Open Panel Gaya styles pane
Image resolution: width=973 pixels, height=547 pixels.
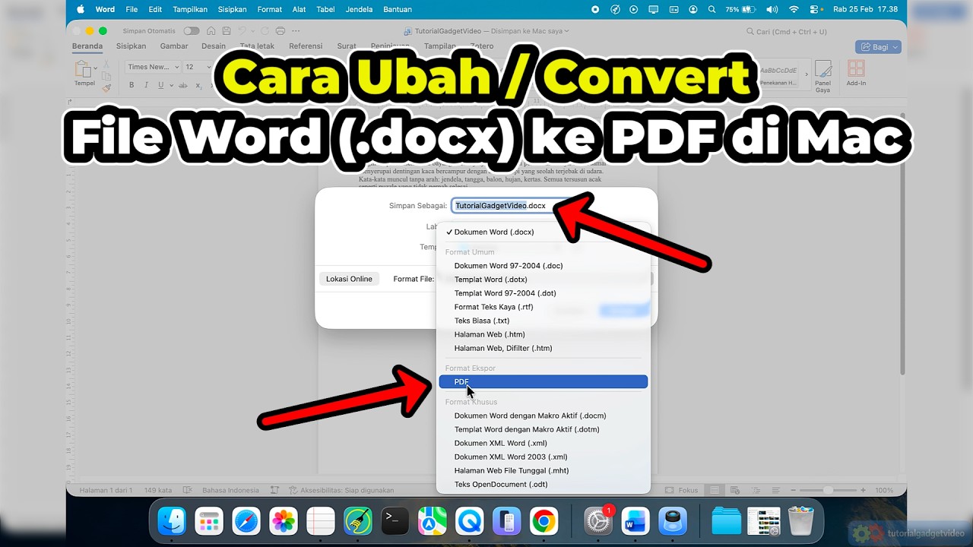[822, 77]
